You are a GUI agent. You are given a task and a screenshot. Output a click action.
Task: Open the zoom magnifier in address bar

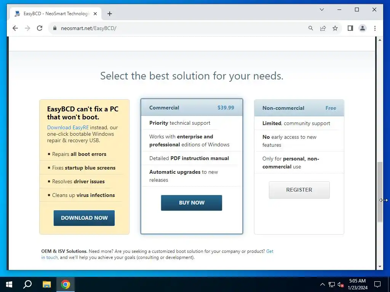click(x=311, y=28)
